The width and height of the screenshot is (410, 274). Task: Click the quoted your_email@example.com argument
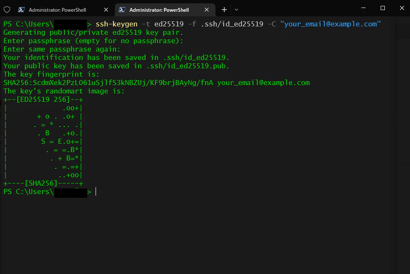[x=330, y=24]
